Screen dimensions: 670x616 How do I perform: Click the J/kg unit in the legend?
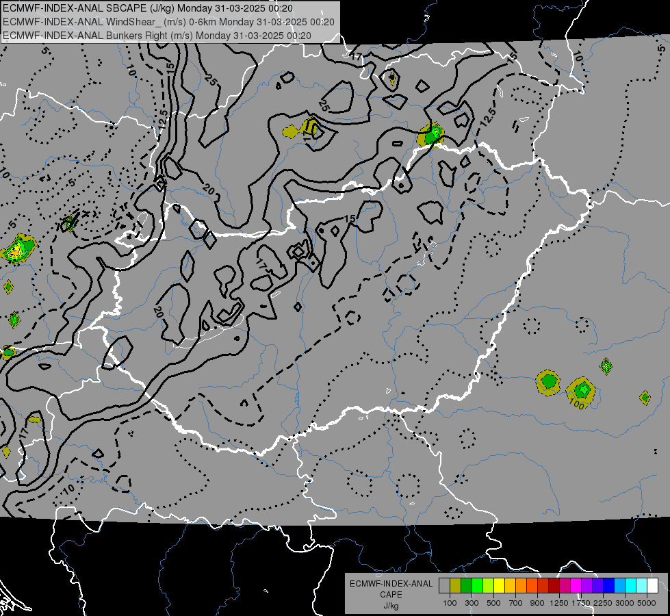[391, 606]
